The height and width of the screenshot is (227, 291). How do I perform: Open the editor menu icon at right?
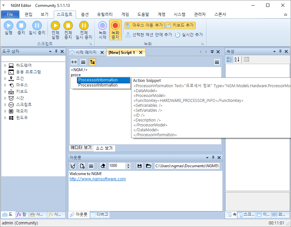click(x=217, y=62)
